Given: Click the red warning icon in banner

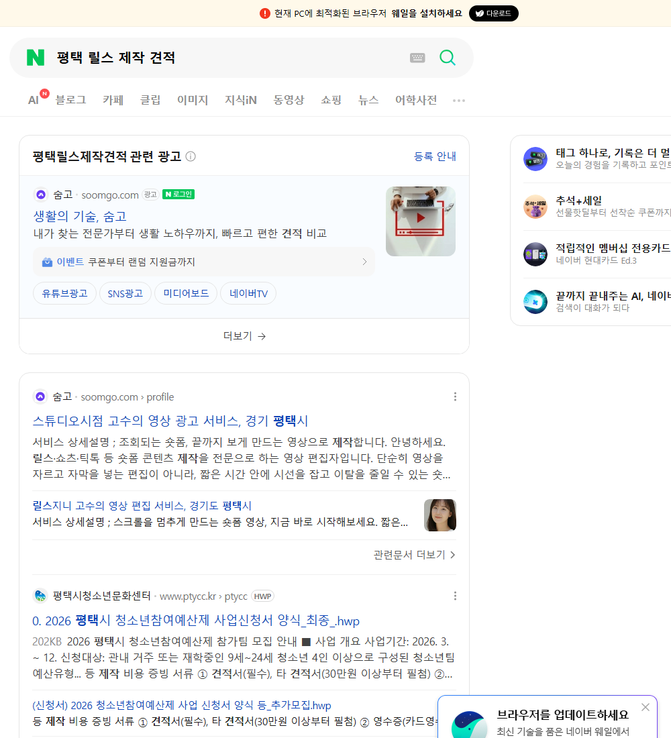Looking at the screenshot, I should coord(265,13).
